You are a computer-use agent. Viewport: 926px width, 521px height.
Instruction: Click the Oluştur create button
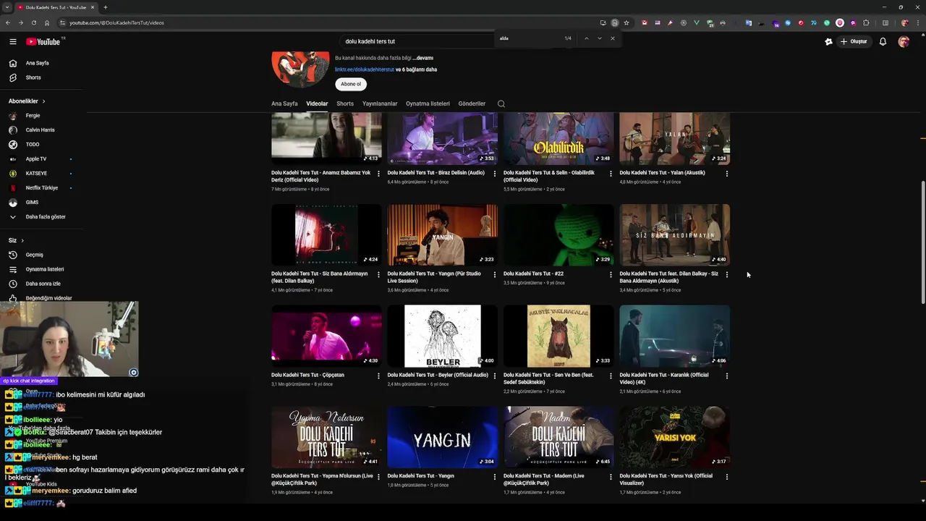(854, 41)
